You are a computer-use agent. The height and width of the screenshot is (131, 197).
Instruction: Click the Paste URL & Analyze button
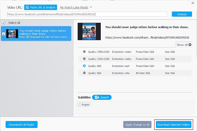coord(41,7)
